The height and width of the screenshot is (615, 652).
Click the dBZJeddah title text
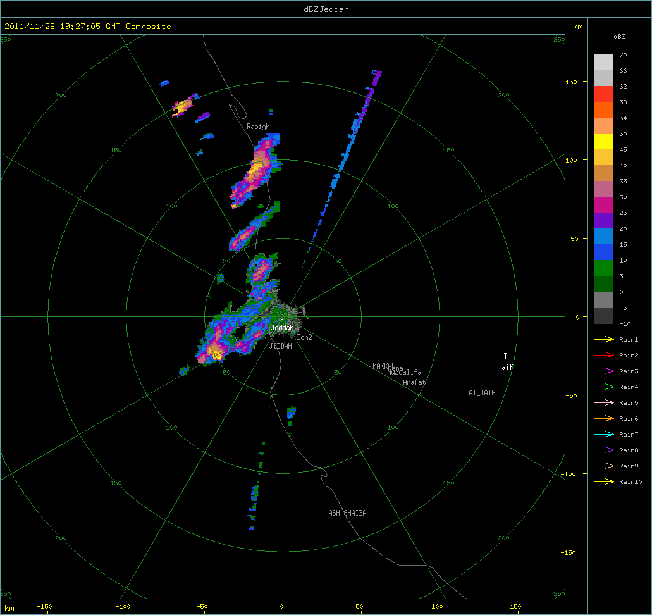(x=326, y=9)
